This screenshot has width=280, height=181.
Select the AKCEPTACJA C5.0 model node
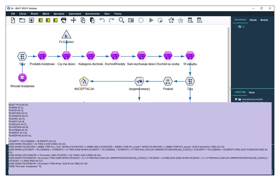(x=84, y=81)
